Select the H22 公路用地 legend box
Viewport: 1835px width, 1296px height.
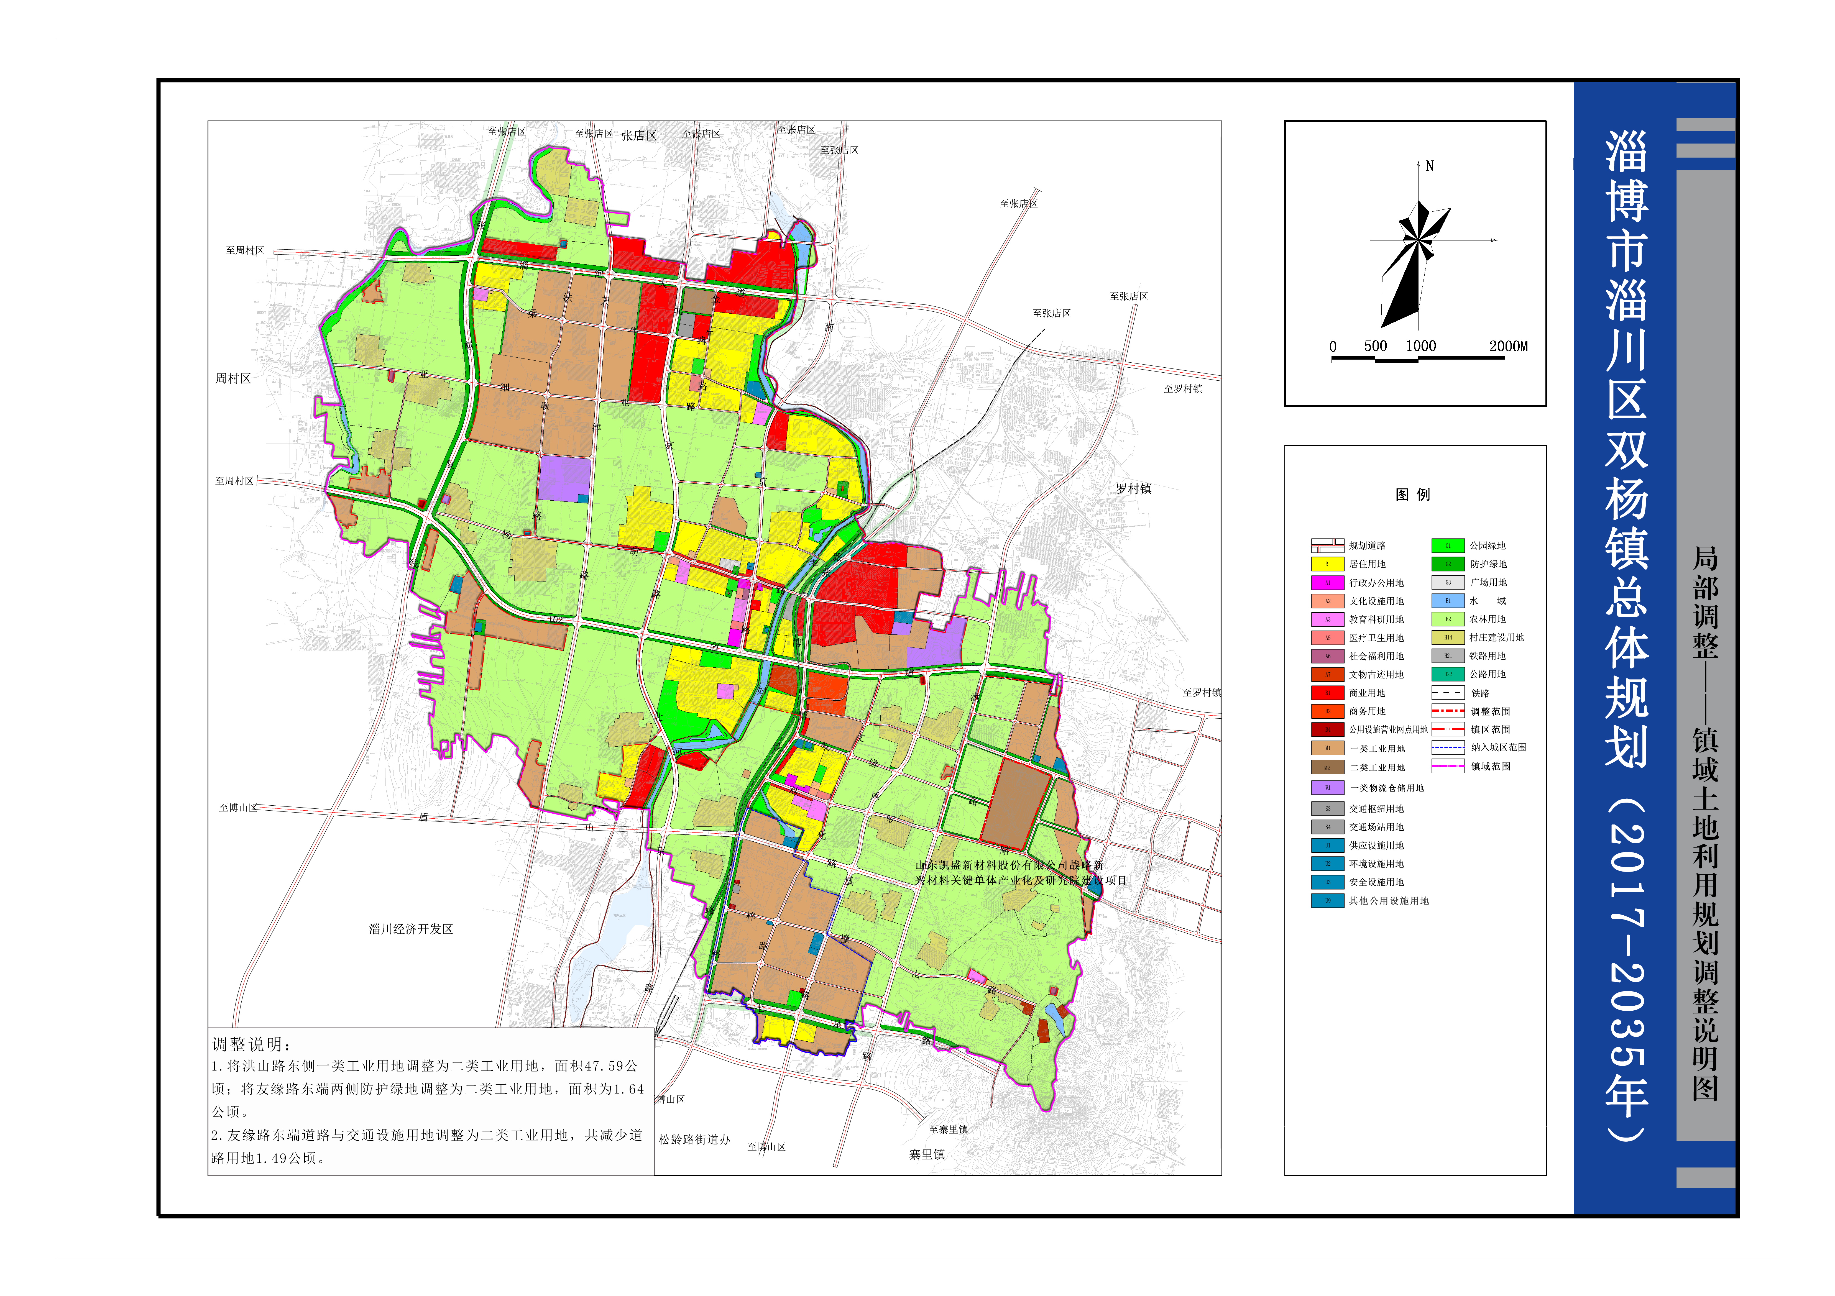pos(1448,674)
